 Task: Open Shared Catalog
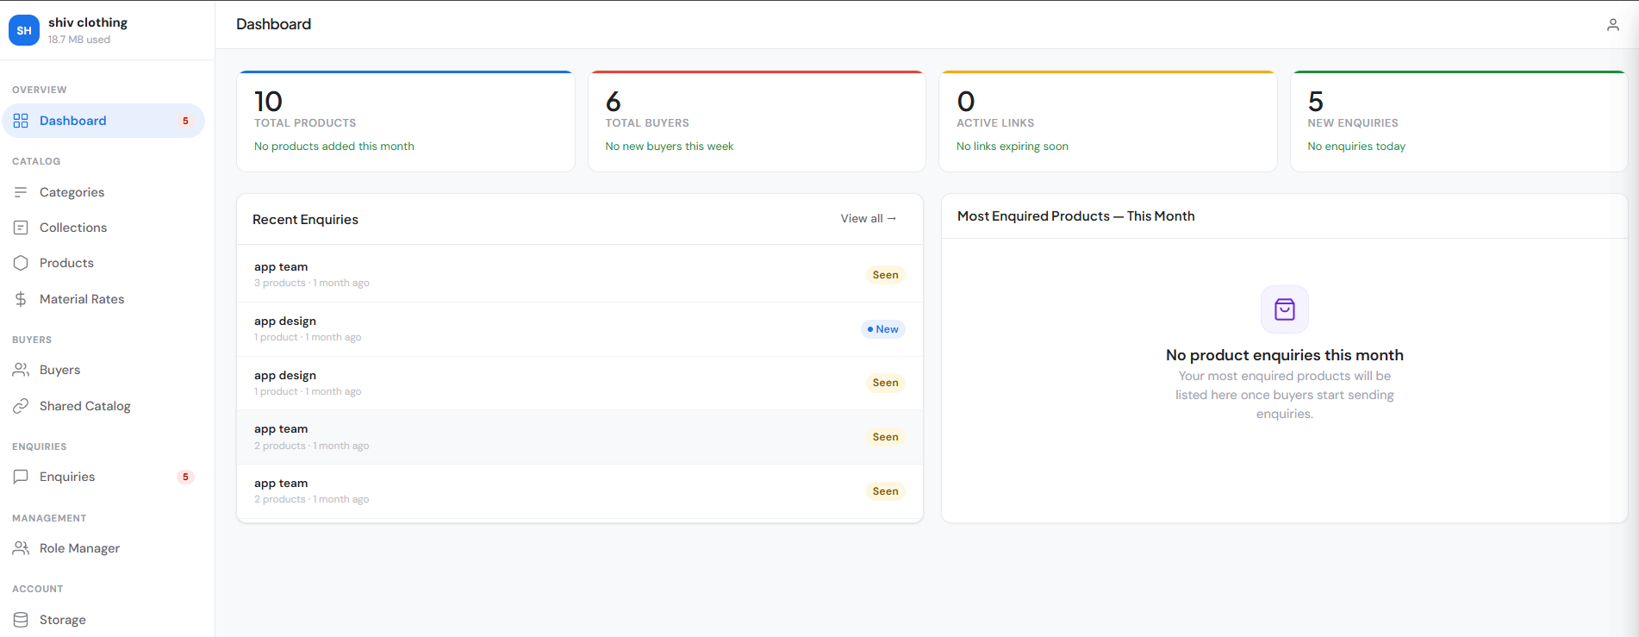[103, 406]
